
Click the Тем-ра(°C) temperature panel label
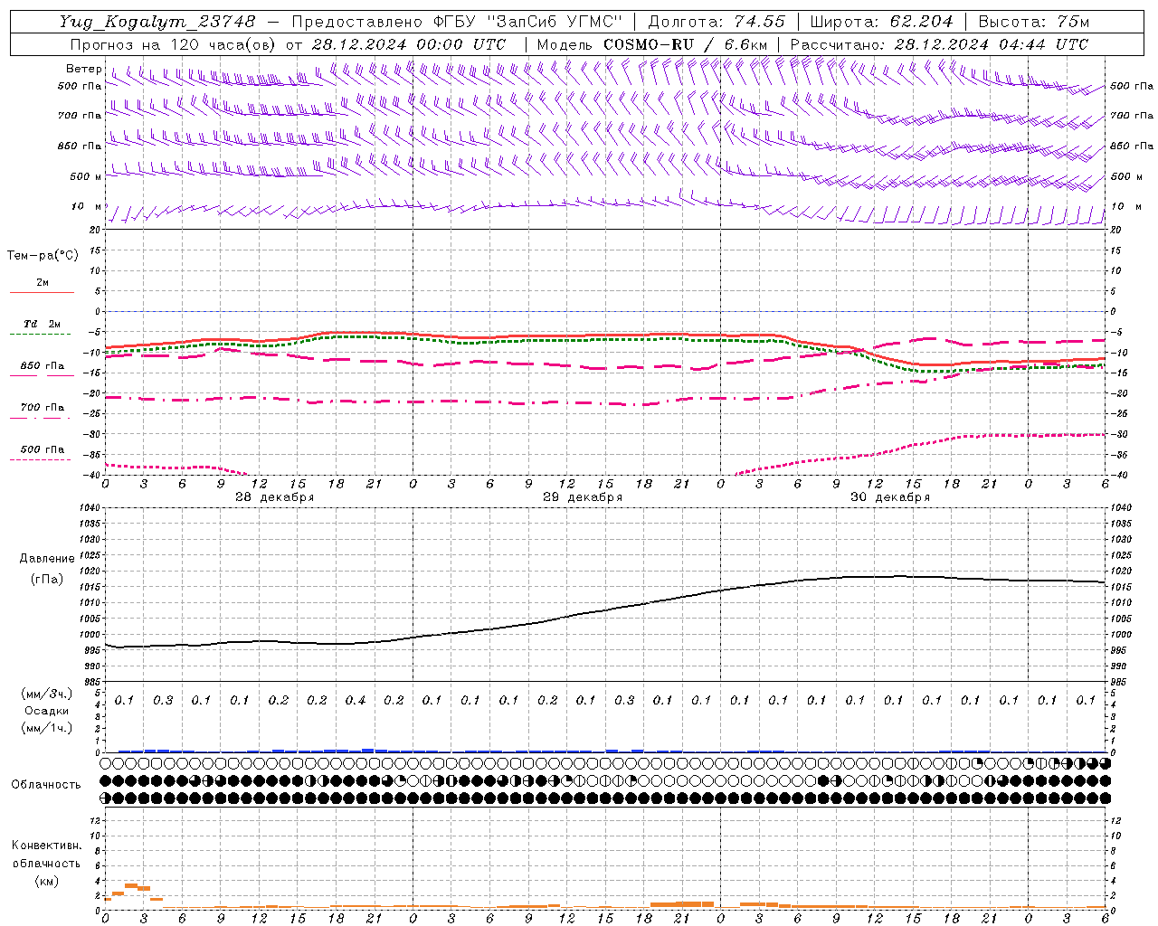click(43, 256)
